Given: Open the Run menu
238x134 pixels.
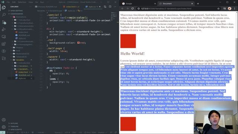Looking at the screenshot, I should click(42, 2).
